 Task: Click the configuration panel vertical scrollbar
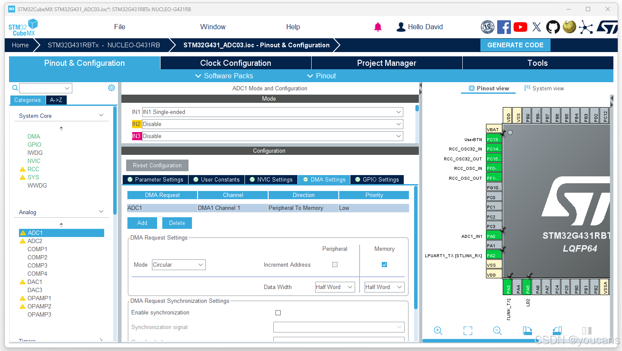pos(416,247)
